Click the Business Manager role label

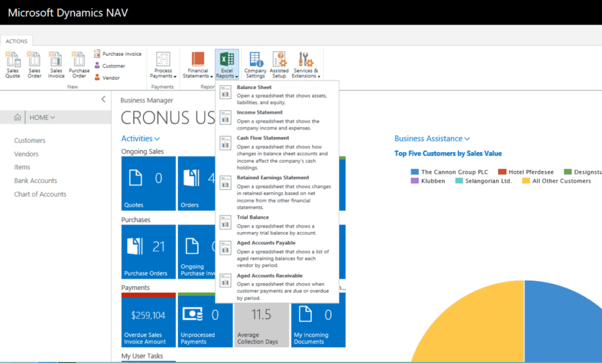click(x=146, y=100)
